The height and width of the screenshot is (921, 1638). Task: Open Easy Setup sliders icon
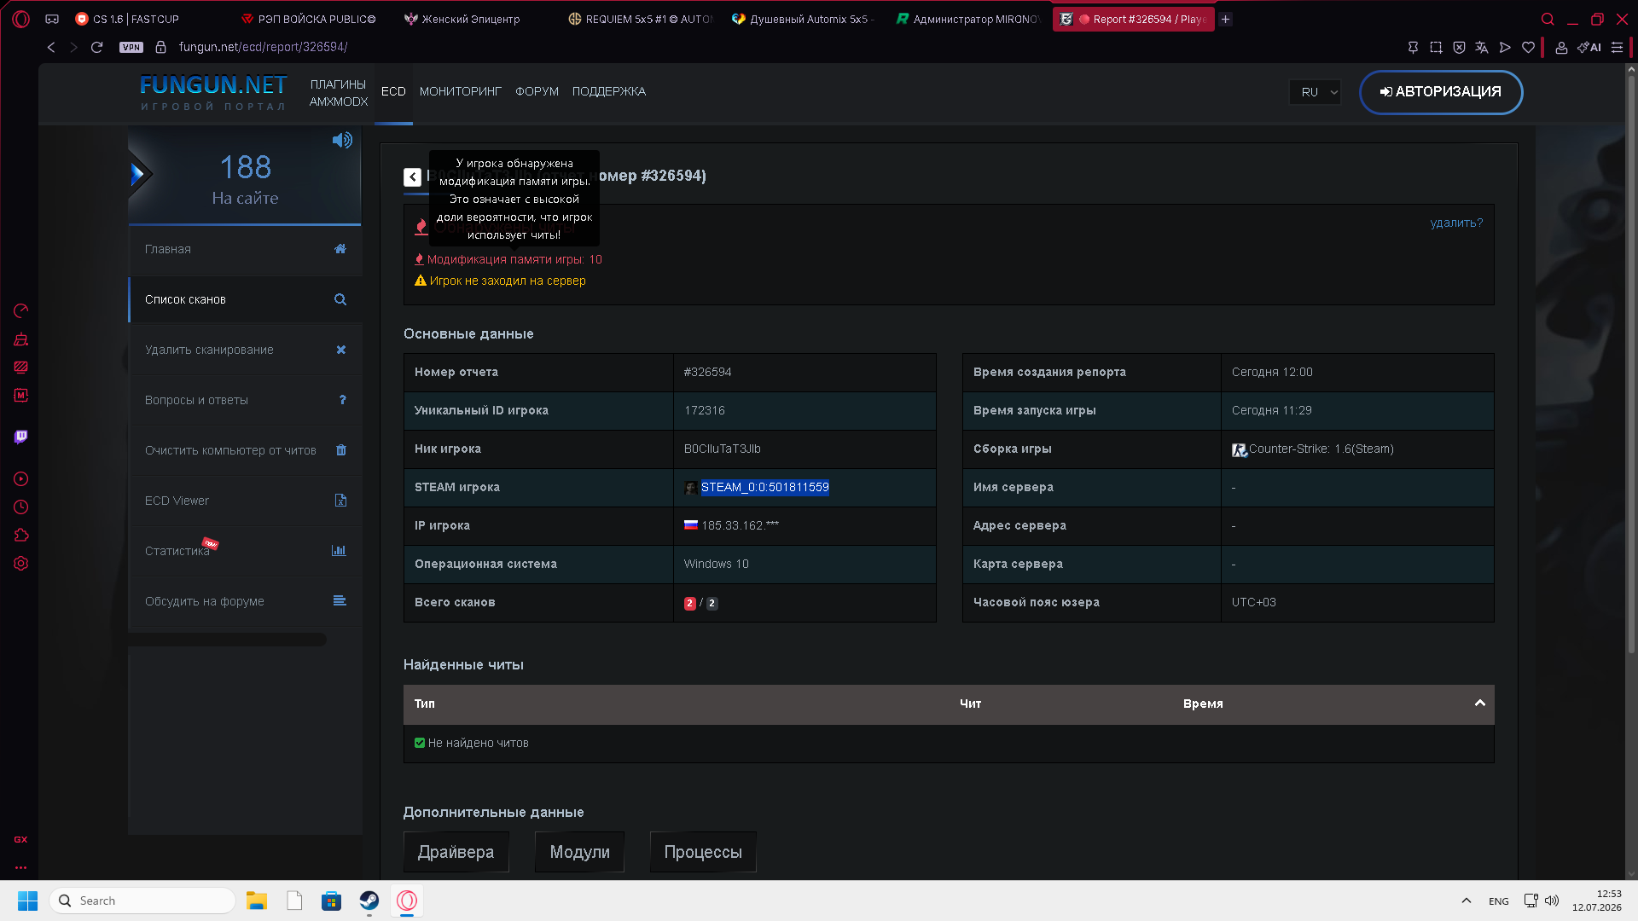(x=1617, y=48)
